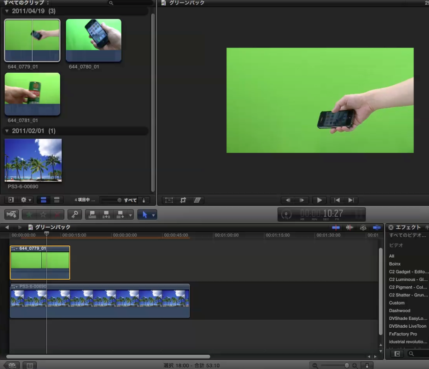The height and width of the screenshot is (369, 429).
Task: Select the PS3-6-00690 clip in timeline
Action: tap(100, 301)
